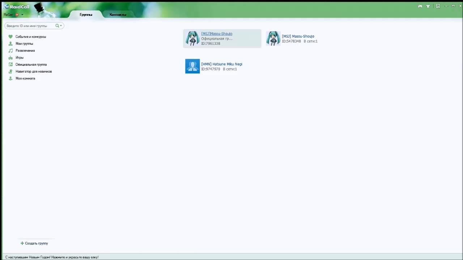
Task: Click the RoGer username
Action: click(8, 15)
